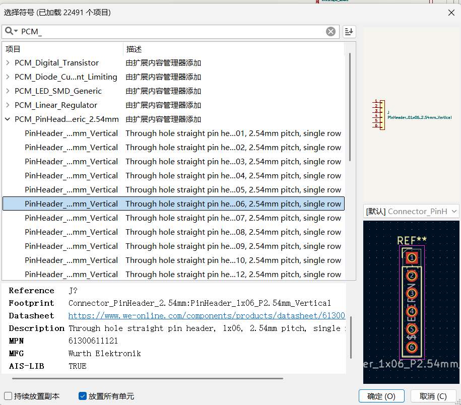Open the we-online datasheet link

[x=207, y=316]
